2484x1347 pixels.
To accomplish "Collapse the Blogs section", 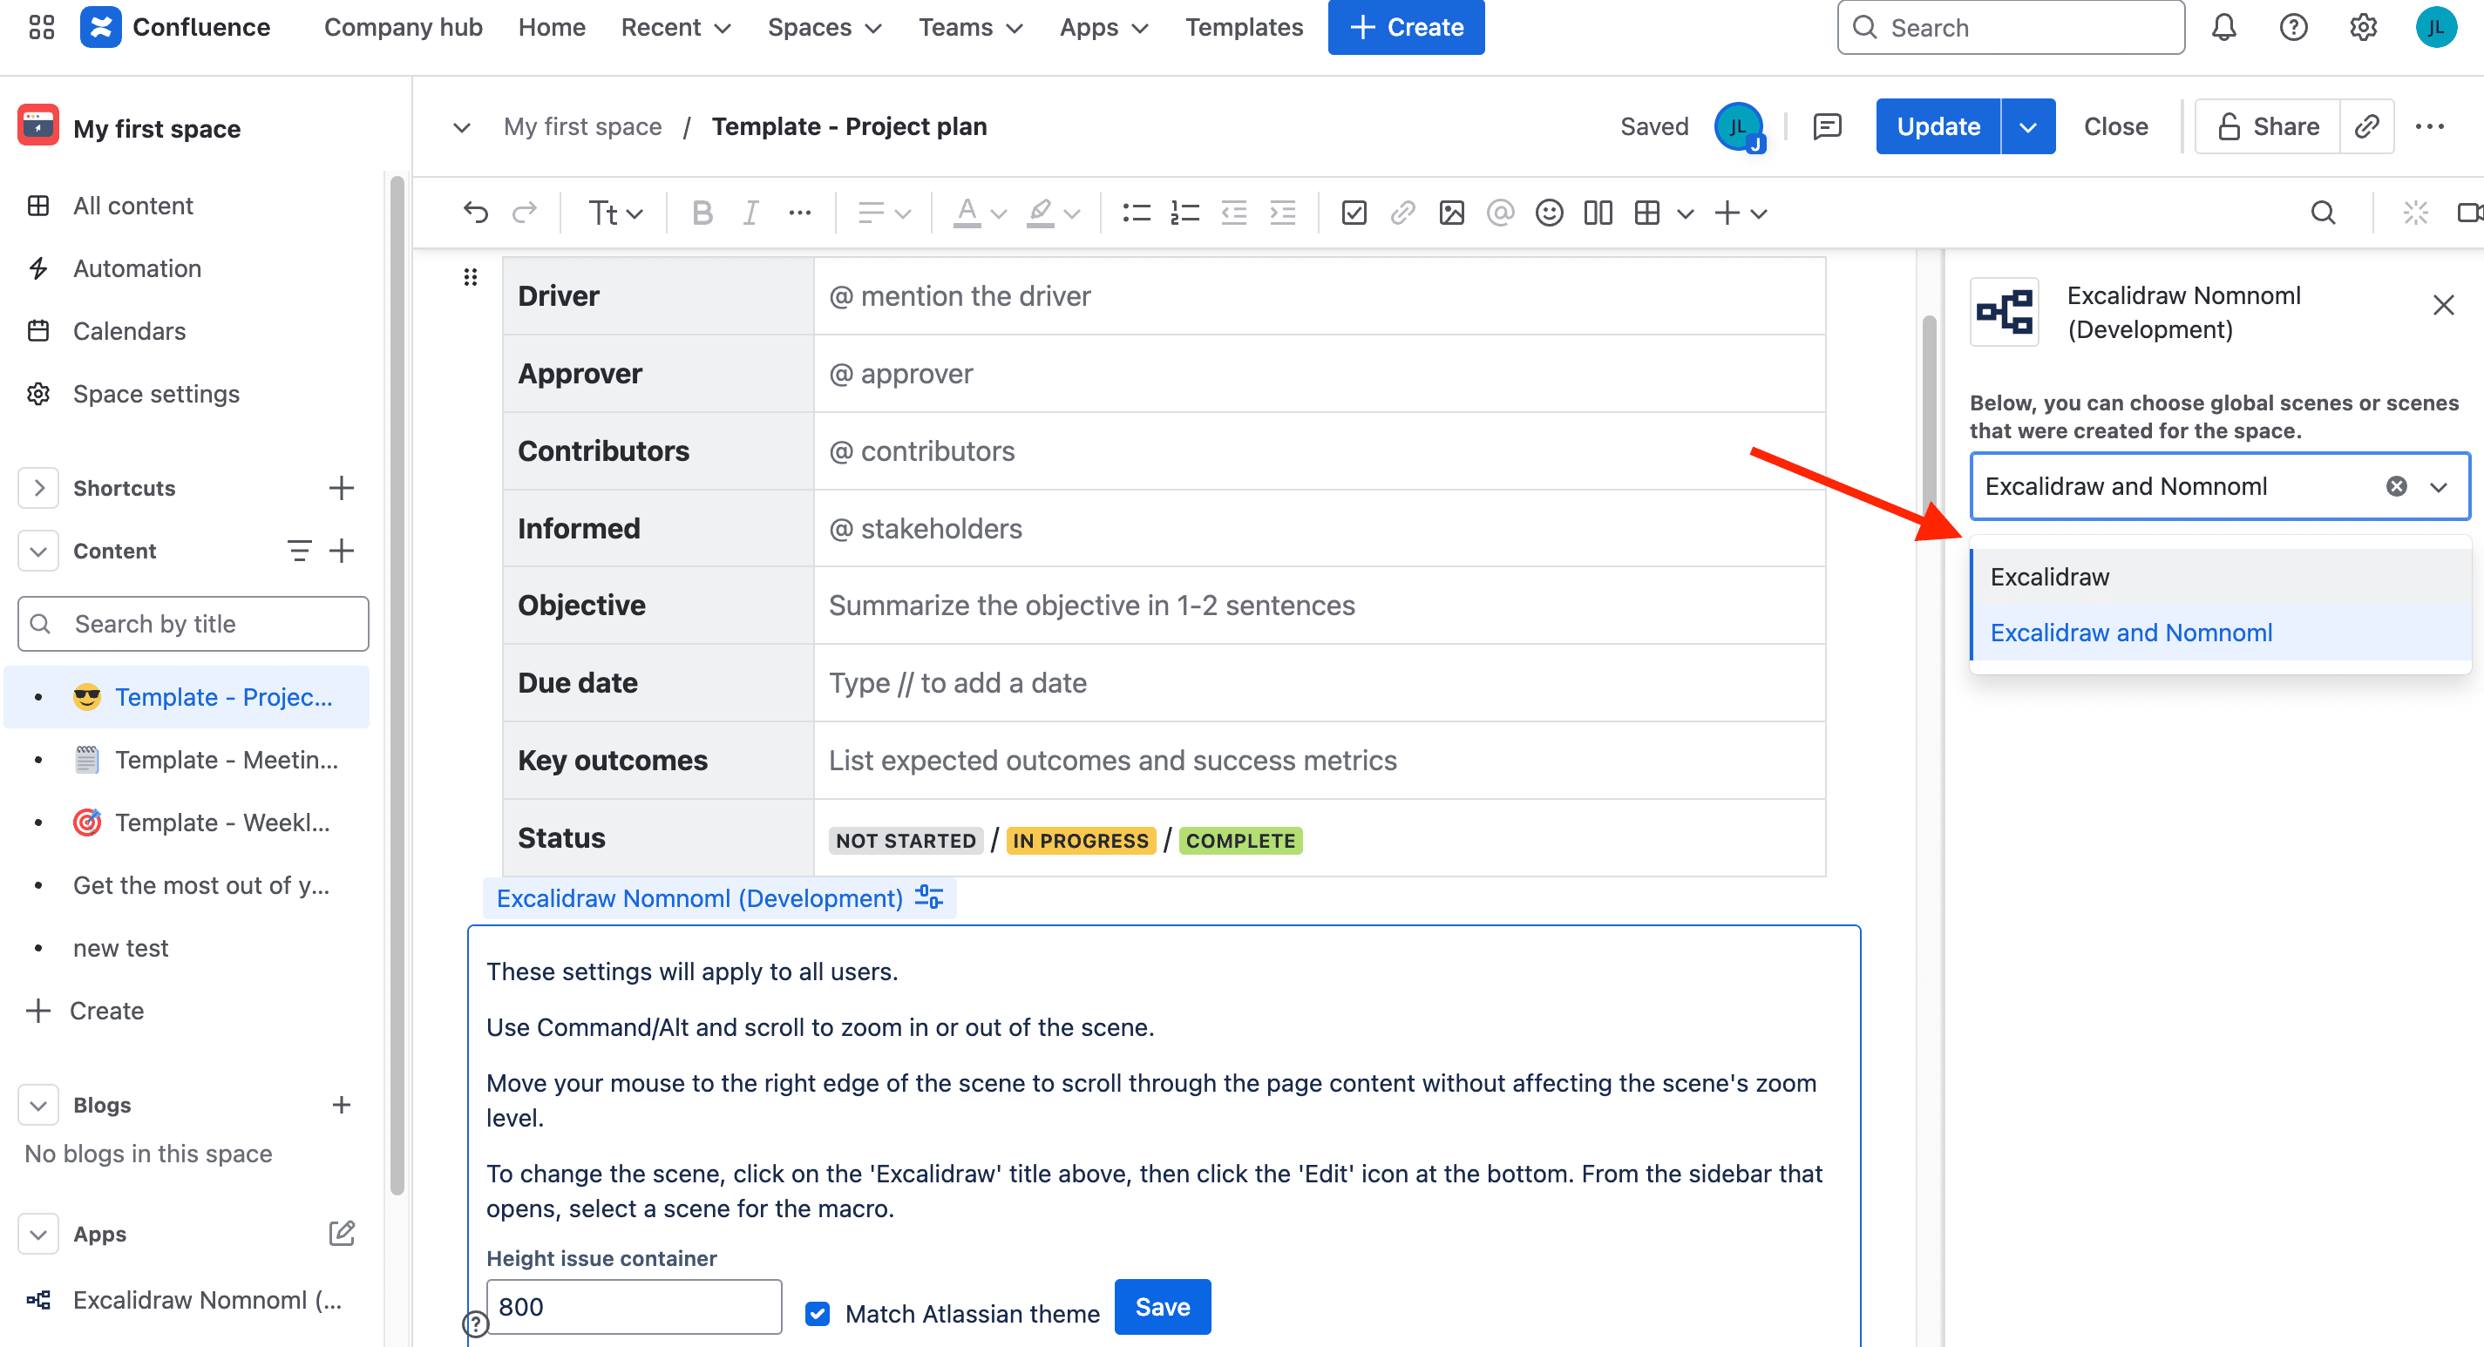I will point(37,1105).
